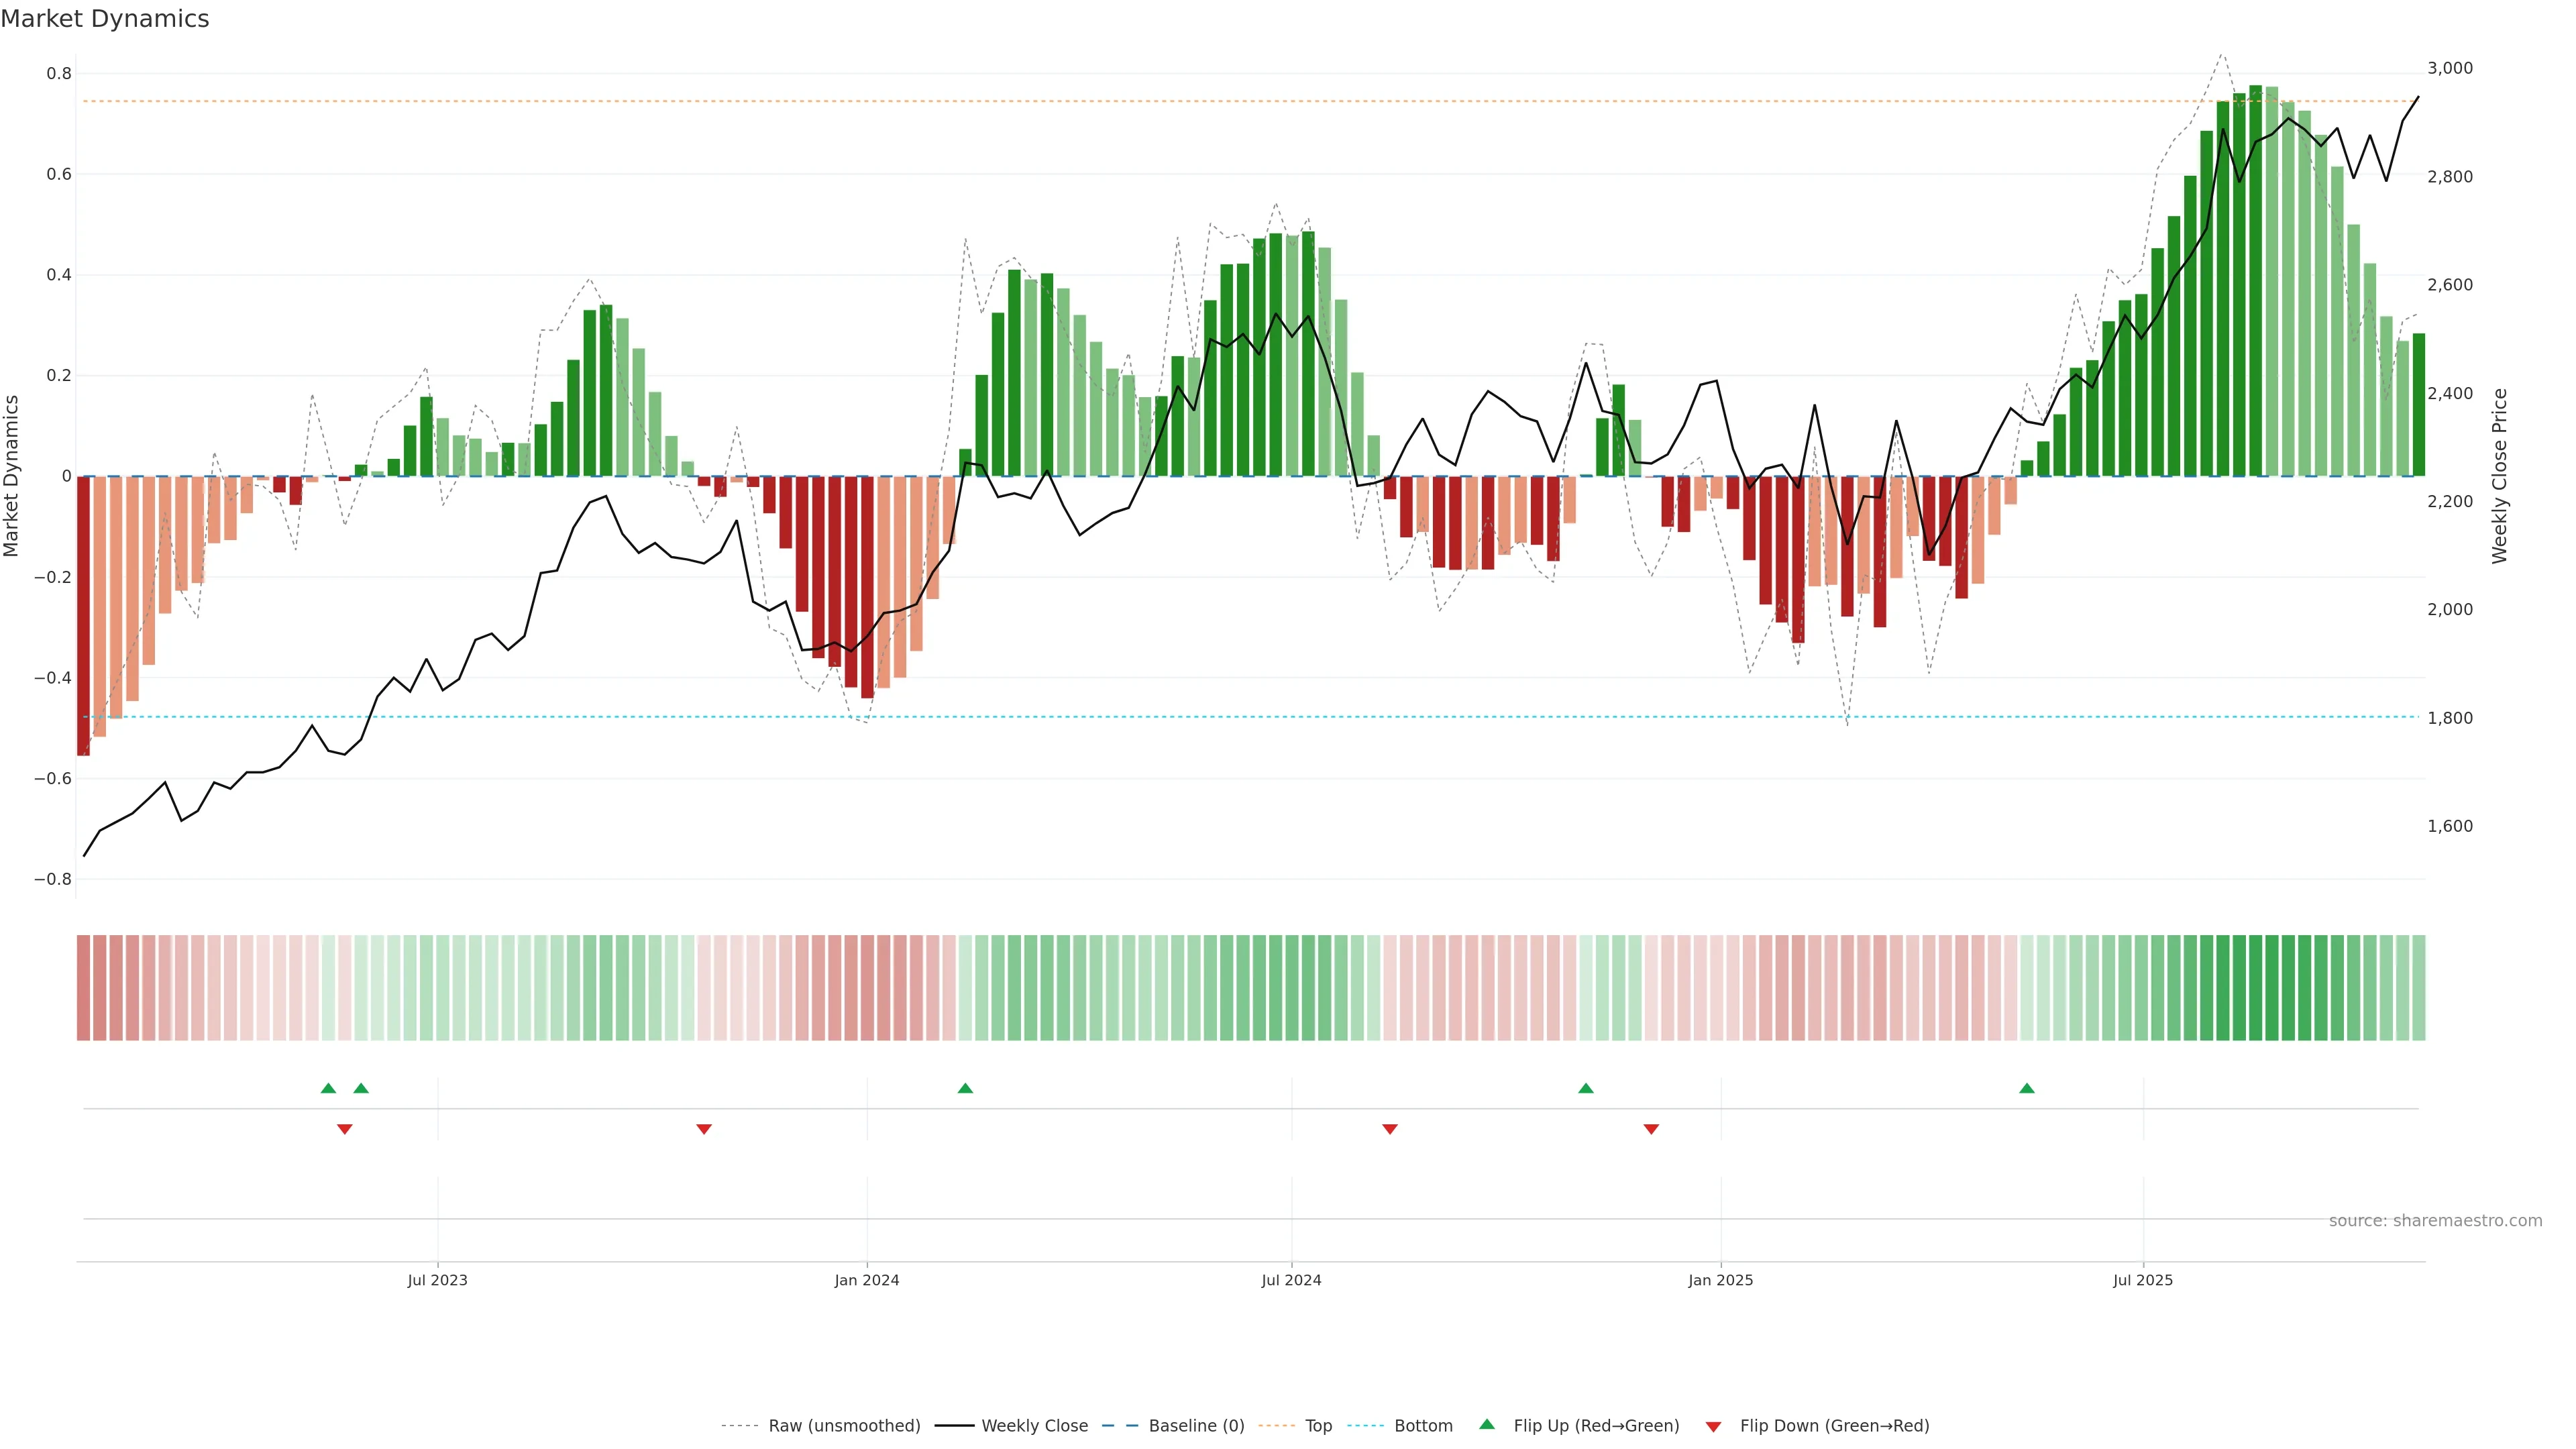Screen dimensions: 2576x1449
Task: Click the Flip Up triangle legend icon
Action: point(1487,1424)
